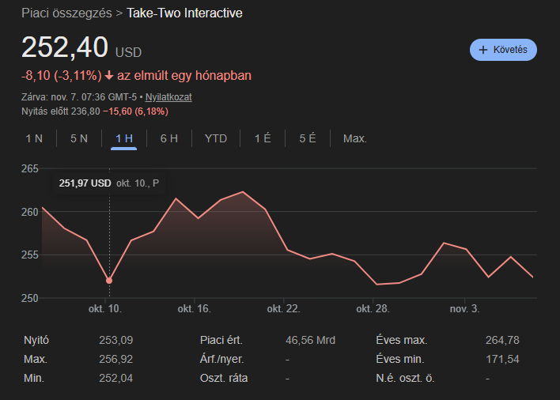Click the okt. 22. axis label
560x400 pixels.
(284, 309)
